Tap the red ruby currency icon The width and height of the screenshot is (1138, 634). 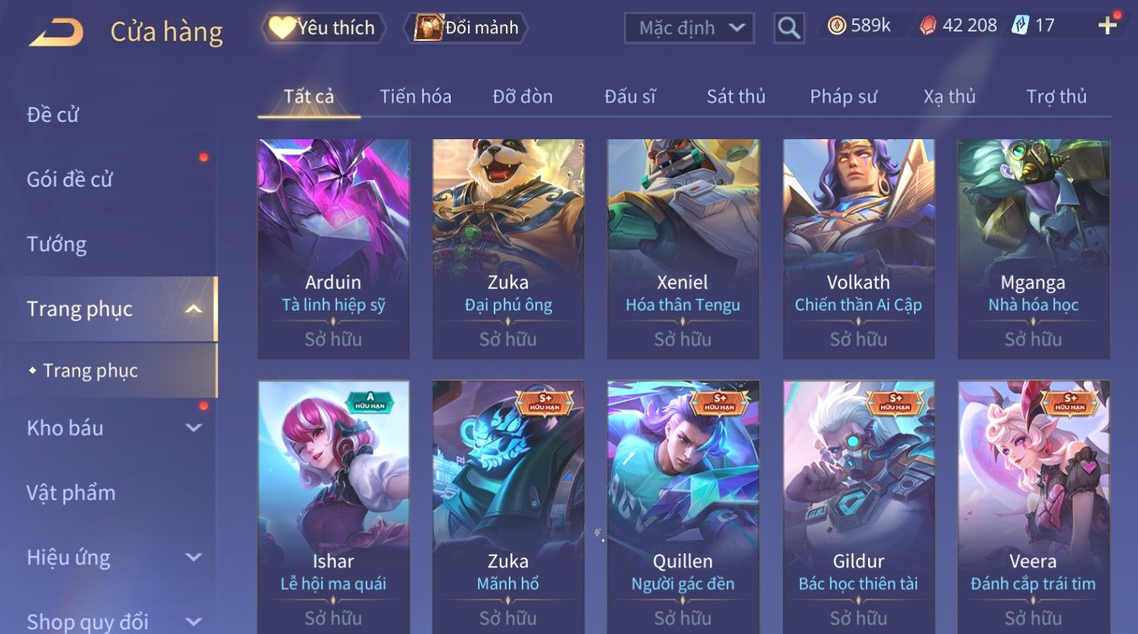coord(928,26)
